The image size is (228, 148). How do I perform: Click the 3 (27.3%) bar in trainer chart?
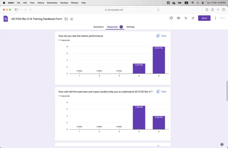tap(139, 69)
